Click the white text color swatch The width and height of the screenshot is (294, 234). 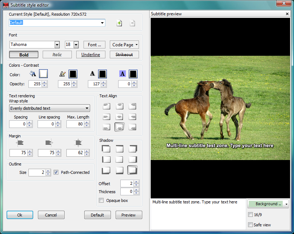[x=43, y=74]
